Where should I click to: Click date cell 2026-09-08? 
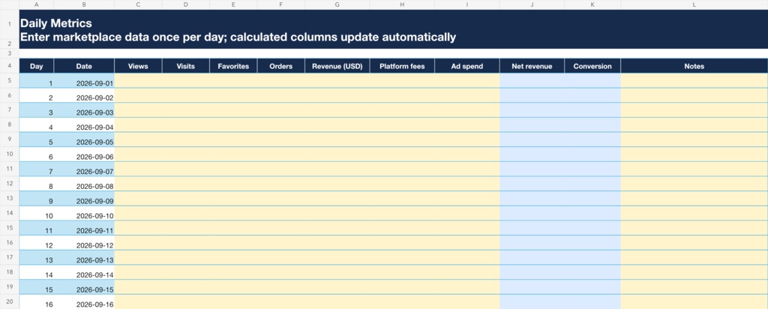pyautogui.click(x=84, y=184)
